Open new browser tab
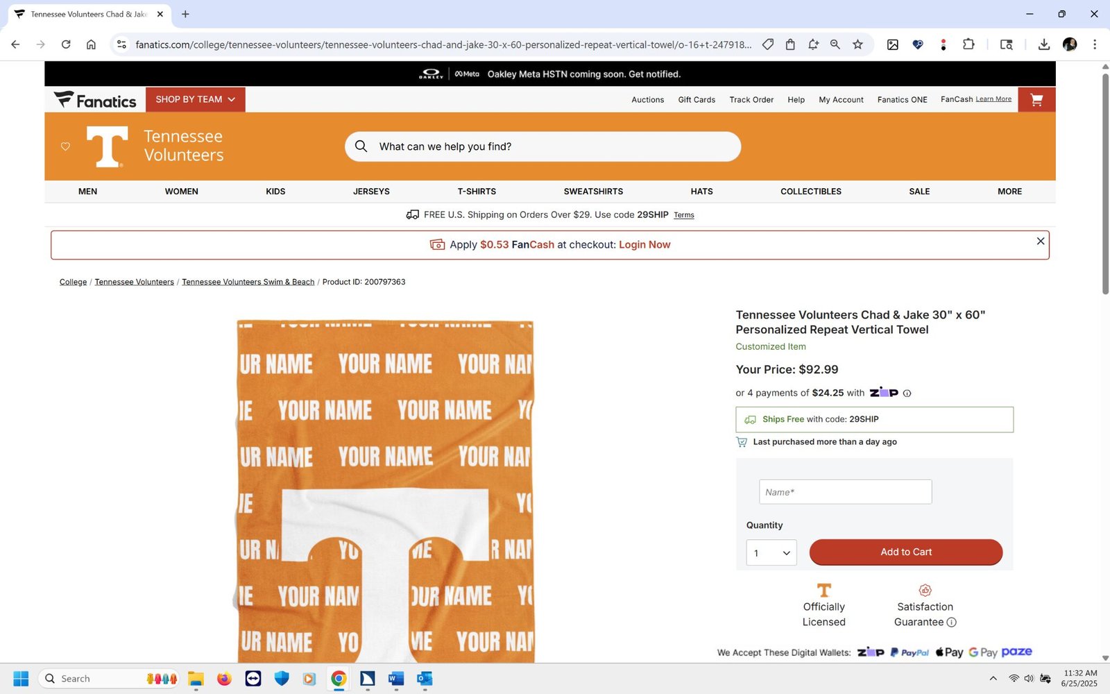1110x694 pixels. 185,14
